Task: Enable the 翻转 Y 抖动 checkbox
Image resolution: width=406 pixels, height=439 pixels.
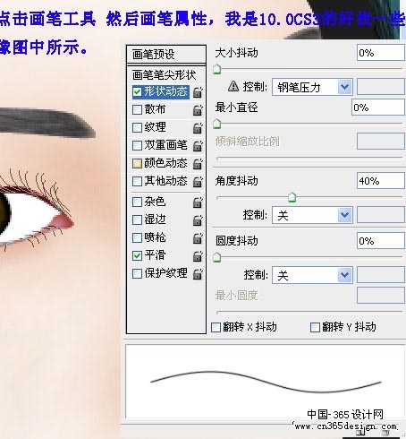Action: tap(315, 327)
